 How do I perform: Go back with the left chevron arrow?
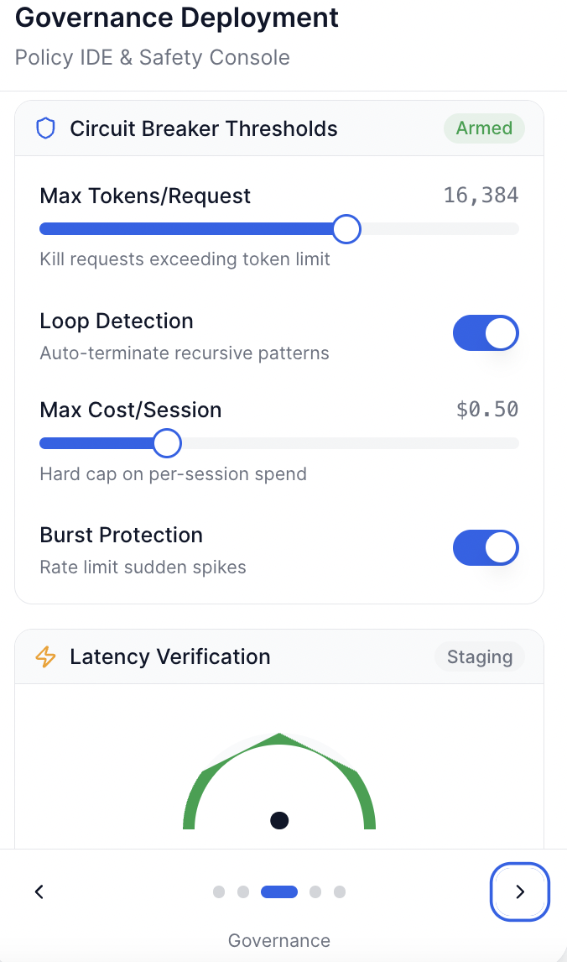(39, 891)
